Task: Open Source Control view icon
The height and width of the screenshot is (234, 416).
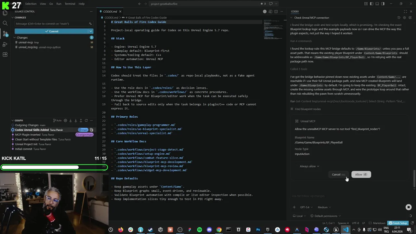Action: 5,33
